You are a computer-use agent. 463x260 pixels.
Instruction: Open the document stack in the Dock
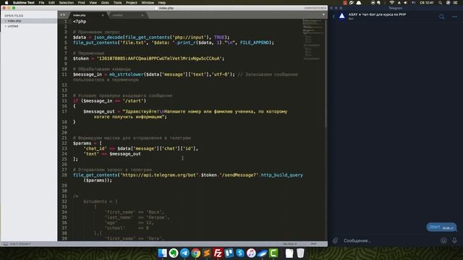tap(289, 253)
